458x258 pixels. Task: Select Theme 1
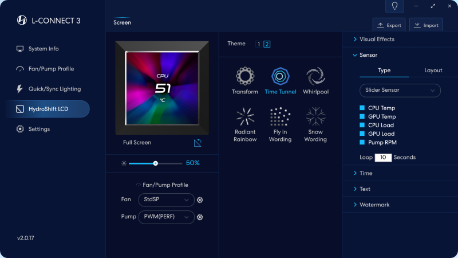[x=259, y=44]
